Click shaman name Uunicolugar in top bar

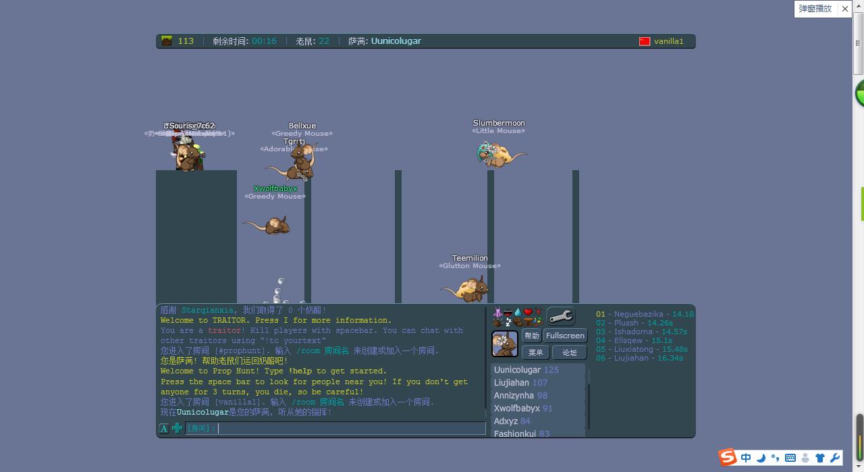396,41
